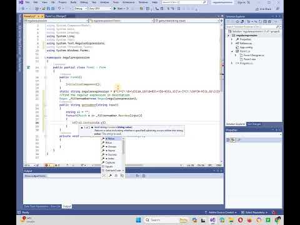This screenshot has width=300, height=225.
Task: Open the getnumber member navigation dropdown
Action: (187, 21)
